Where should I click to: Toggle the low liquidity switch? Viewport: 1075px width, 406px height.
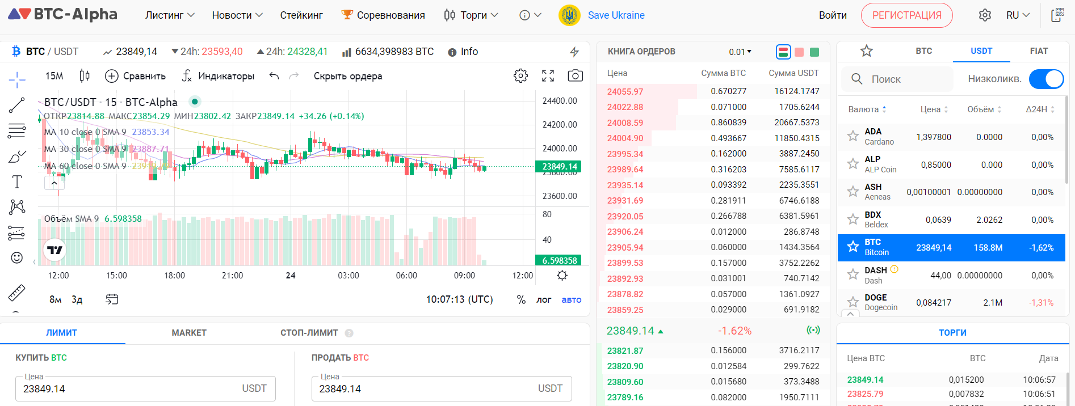(x=1047, y=79)
